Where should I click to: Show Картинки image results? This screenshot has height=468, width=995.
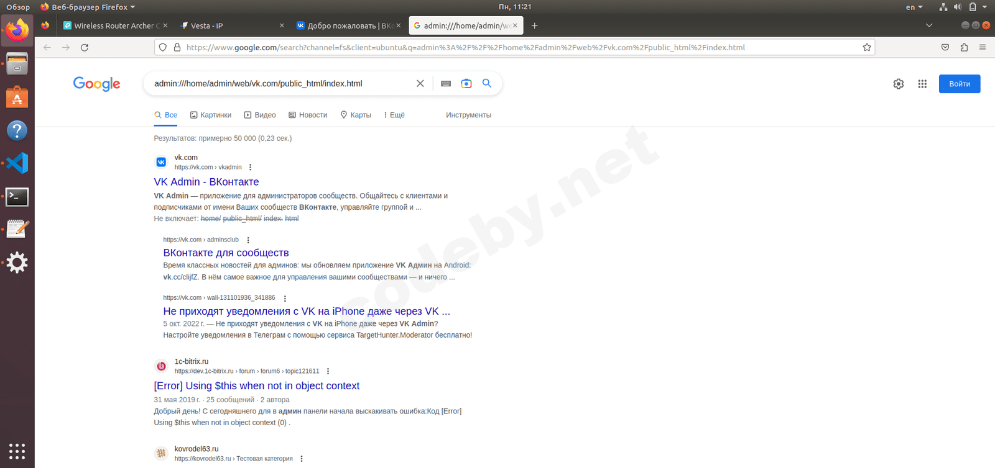click(x=211, y=115)
